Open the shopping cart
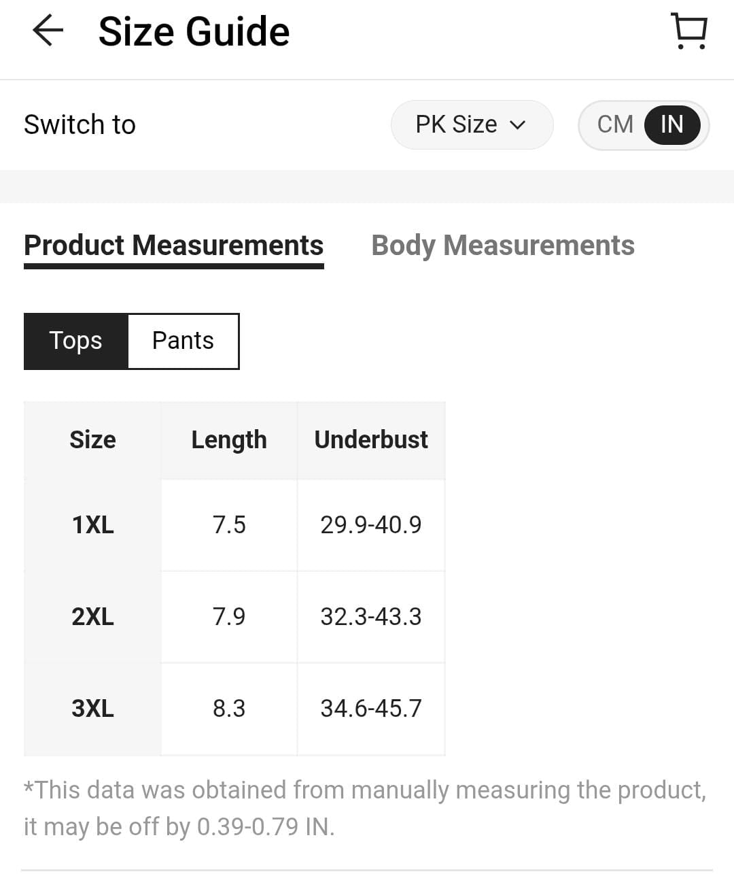The width and height of the screenshot is (734, 874). point(689,31)
